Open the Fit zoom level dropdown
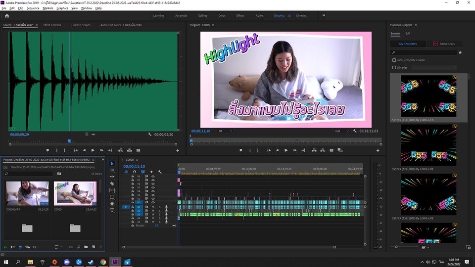 pyautogui.click(x=226, y=131)
